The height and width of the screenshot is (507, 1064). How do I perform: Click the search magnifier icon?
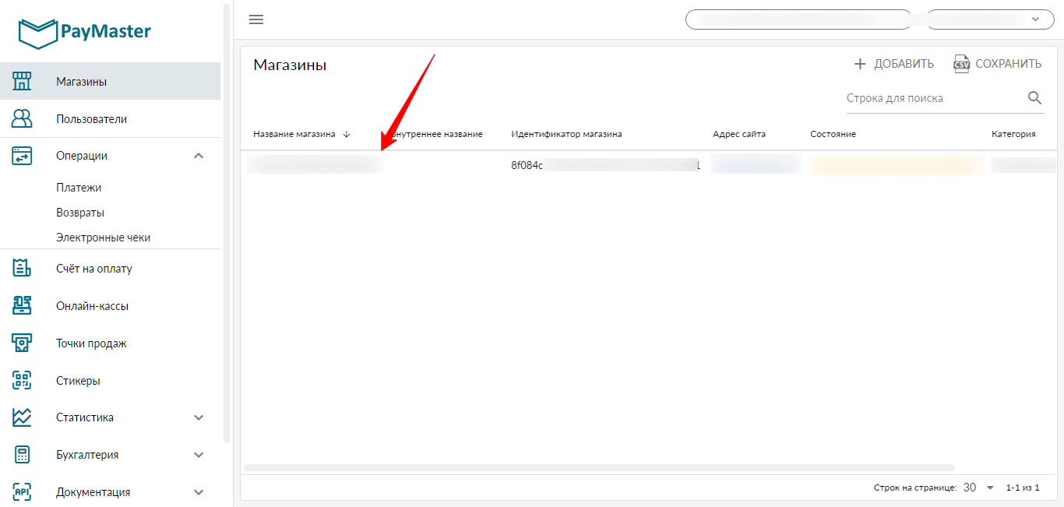1034,98
